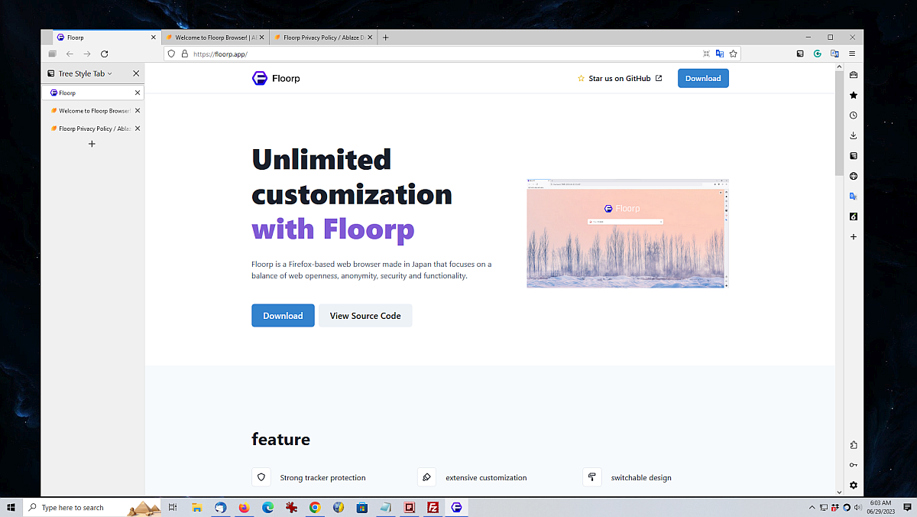The width and height of the screenshot is (917, 517).
Task: Reload the current page
Action: (105, 54)
